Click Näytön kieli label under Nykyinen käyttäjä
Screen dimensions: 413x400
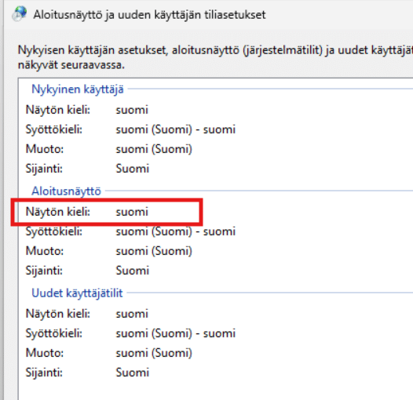(x=57, y=110)
